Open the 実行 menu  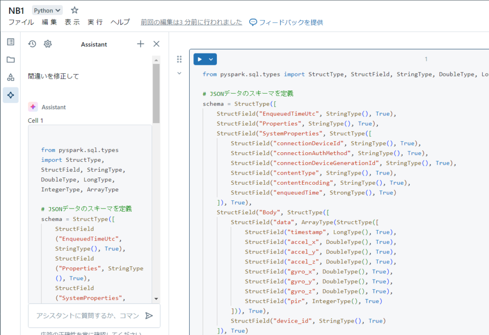(95, 22)
